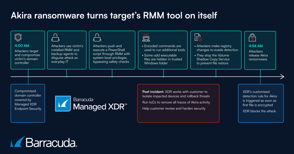Click timeline dot below the 4:00 AM box
The height and width of the screenshot is (154, 294).
click(28, 77)
